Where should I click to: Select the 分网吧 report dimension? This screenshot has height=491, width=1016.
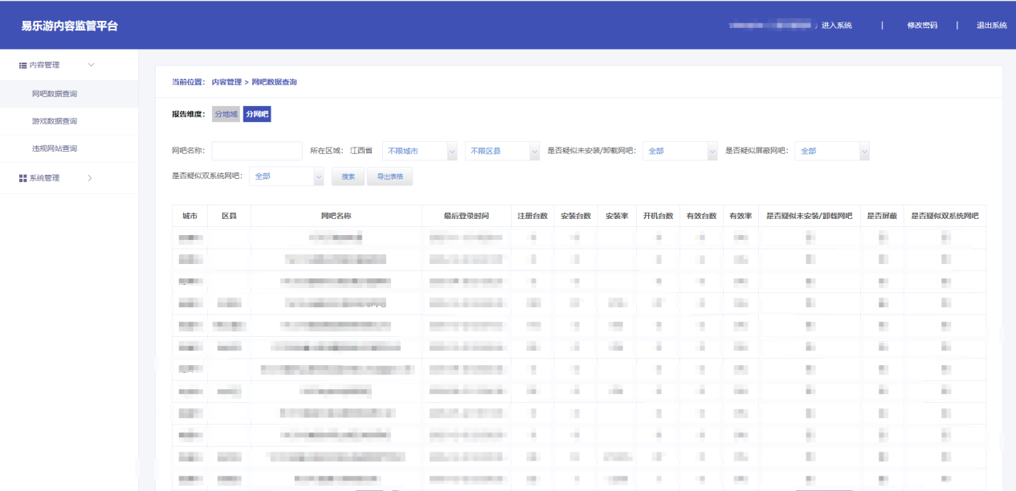[x=257, y=115]
